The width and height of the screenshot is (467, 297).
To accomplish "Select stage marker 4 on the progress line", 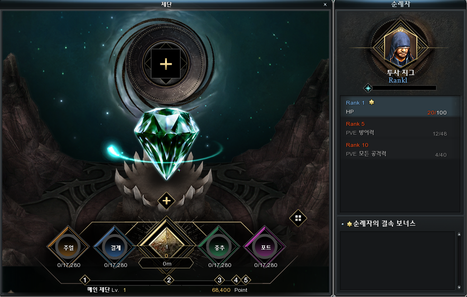I will [236, 280].
